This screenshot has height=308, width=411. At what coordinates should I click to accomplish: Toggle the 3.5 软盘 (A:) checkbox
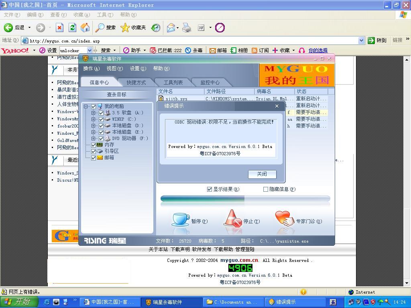coord(101,113)
